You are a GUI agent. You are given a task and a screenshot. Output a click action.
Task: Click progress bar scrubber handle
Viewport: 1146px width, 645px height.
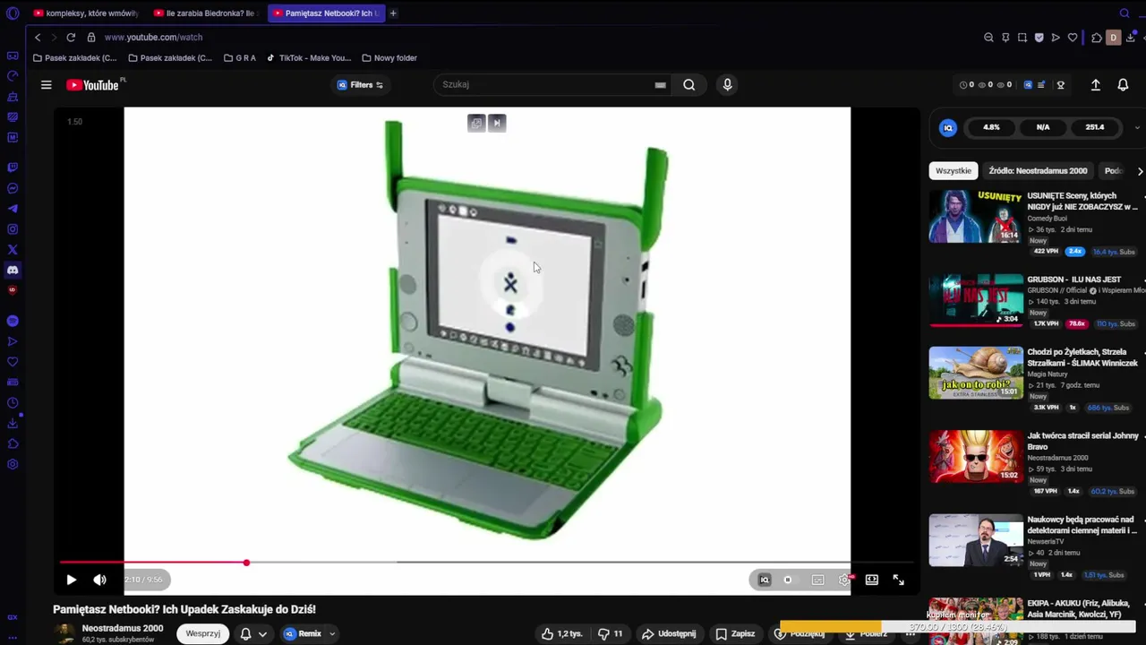(x=246, y=563)
